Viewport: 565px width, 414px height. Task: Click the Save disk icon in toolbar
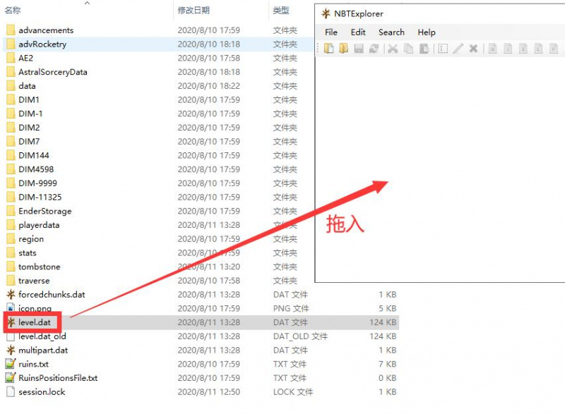pos(359,49)
